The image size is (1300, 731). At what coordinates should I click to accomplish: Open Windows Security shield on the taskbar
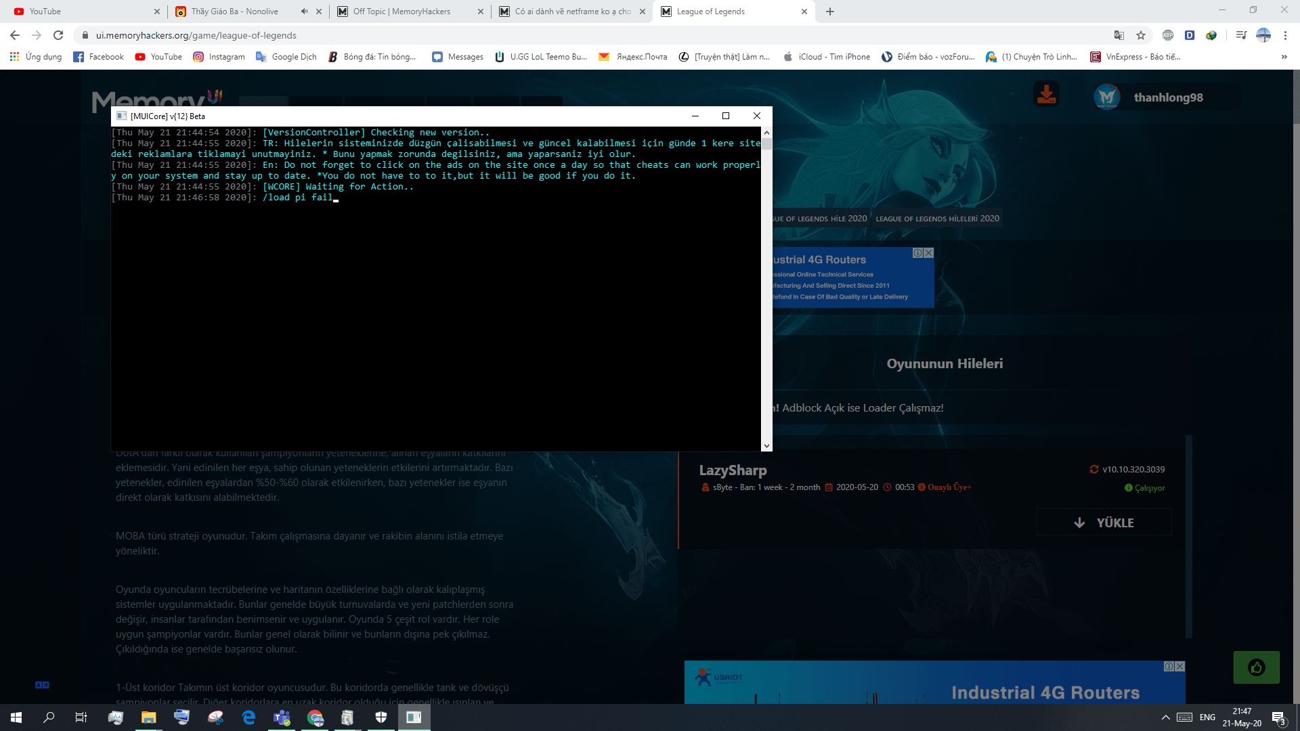point(381,717)
